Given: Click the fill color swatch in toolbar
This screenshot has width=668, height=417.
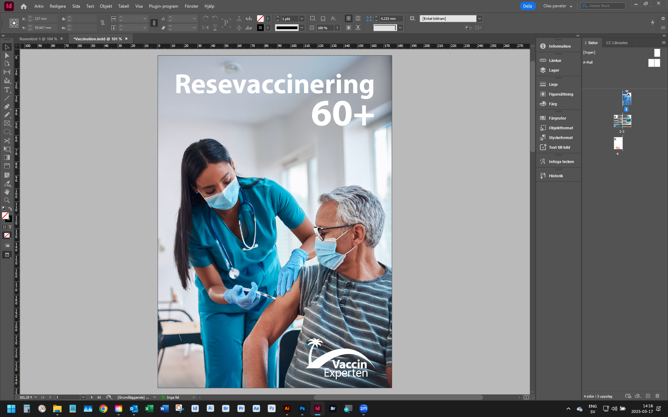Looking at the screenshot, I should point(5,216).
